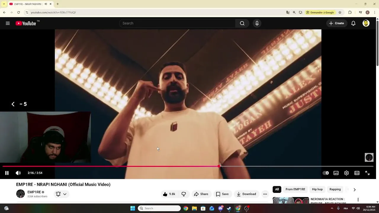Screen dimensions: 379x213
Task: Dislike the video
Action: point(184,194)
